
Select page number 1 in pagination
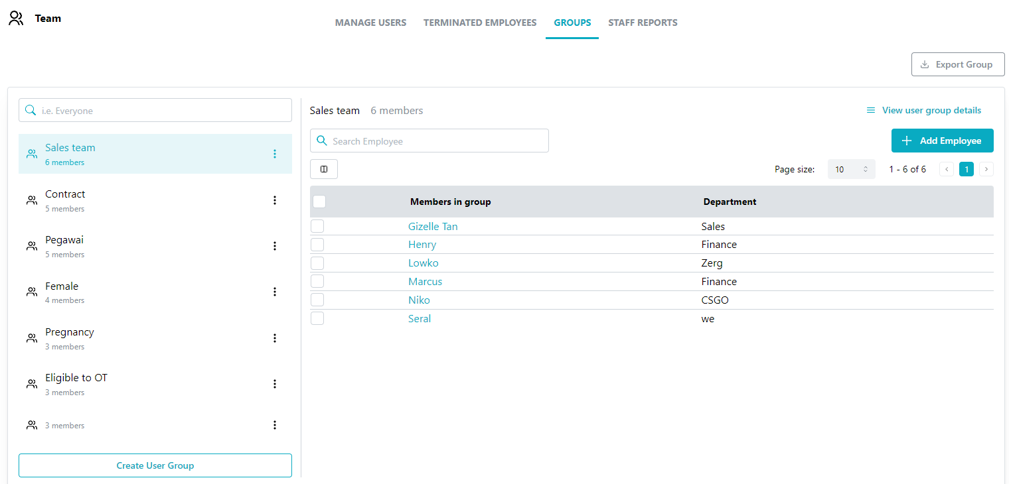pos(967,169)
